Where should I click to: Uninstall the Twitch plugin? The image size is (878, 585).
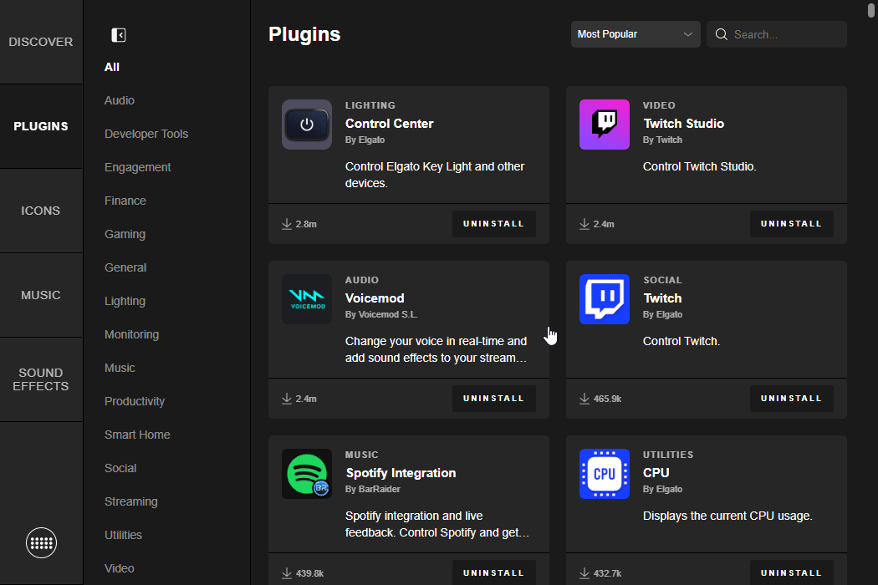point(792,399)
